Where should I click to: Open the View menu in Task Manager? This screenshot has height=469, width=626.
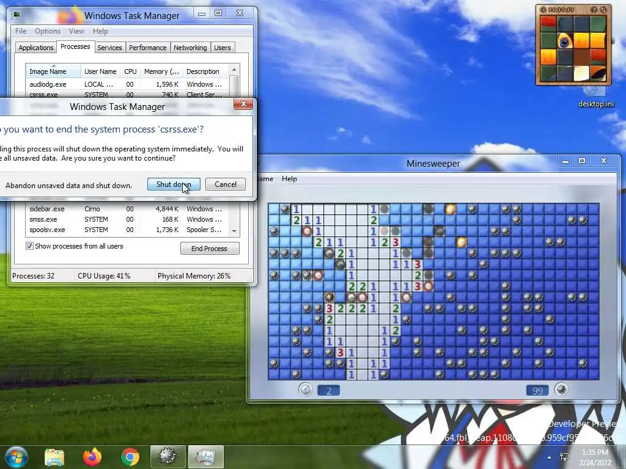click(76, 31)
